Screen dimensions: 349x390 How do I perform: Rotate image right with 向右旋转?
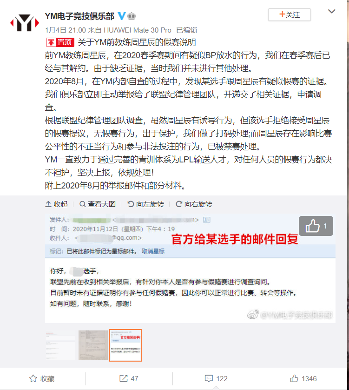pyautogui.click(x=194, y=204)
